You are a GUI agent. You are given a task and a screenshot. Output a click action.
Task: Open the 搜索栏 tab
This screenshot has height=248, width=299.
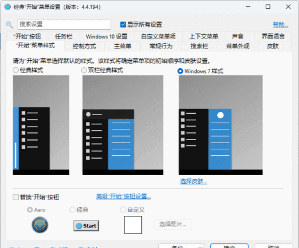(199, 46)
